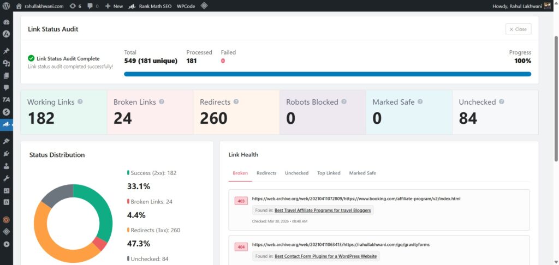Image resolution: width=559 pixels, height=265 pixels.
Task: Select the Top Linked tab
Action: pyautogui.click(x=329, y=173)
